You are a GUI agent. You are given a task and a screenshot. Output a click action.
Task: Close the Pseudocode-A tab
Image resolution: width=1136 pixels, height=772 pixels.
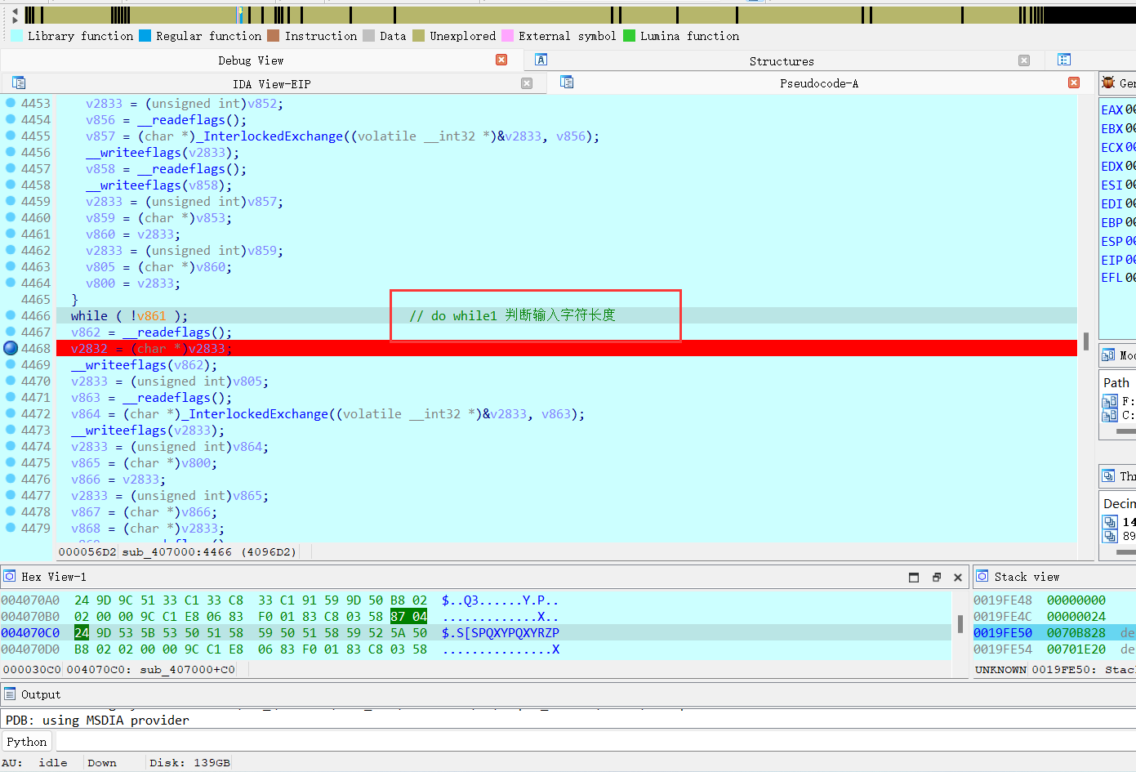point(1074,83)
